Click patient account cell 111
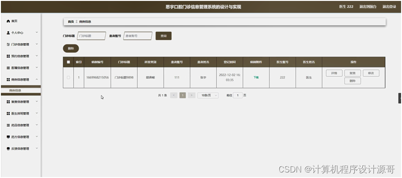402x178 pixels. click(177, 77)
